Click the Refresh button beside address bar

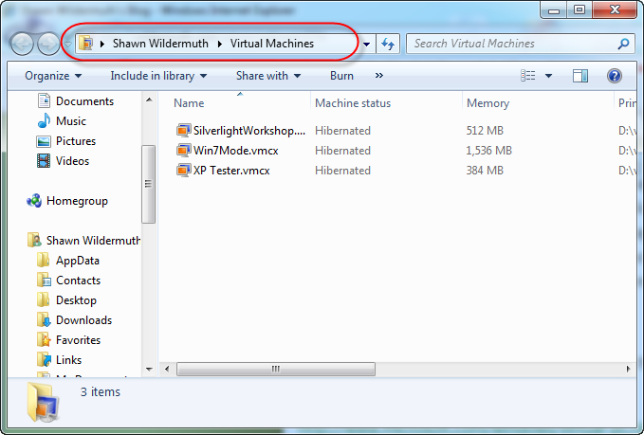387,44
